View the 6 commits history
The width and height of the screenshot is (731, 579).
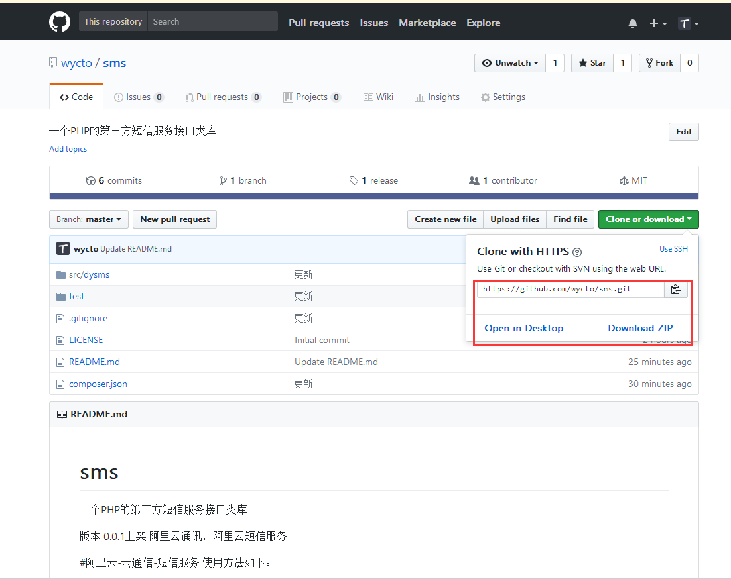pos(113,181)
